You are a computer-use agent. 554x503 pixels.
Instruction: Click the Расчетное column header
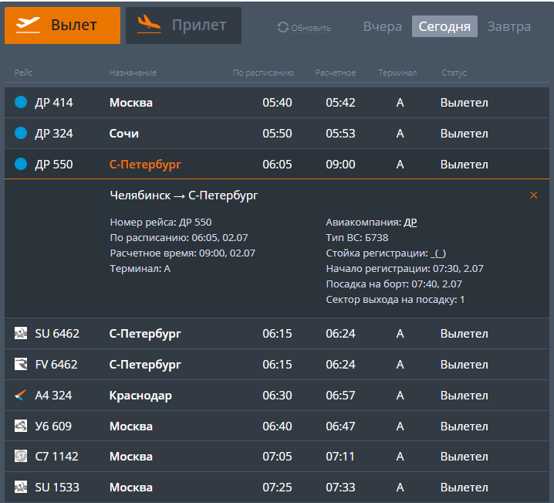pos(336,73)
